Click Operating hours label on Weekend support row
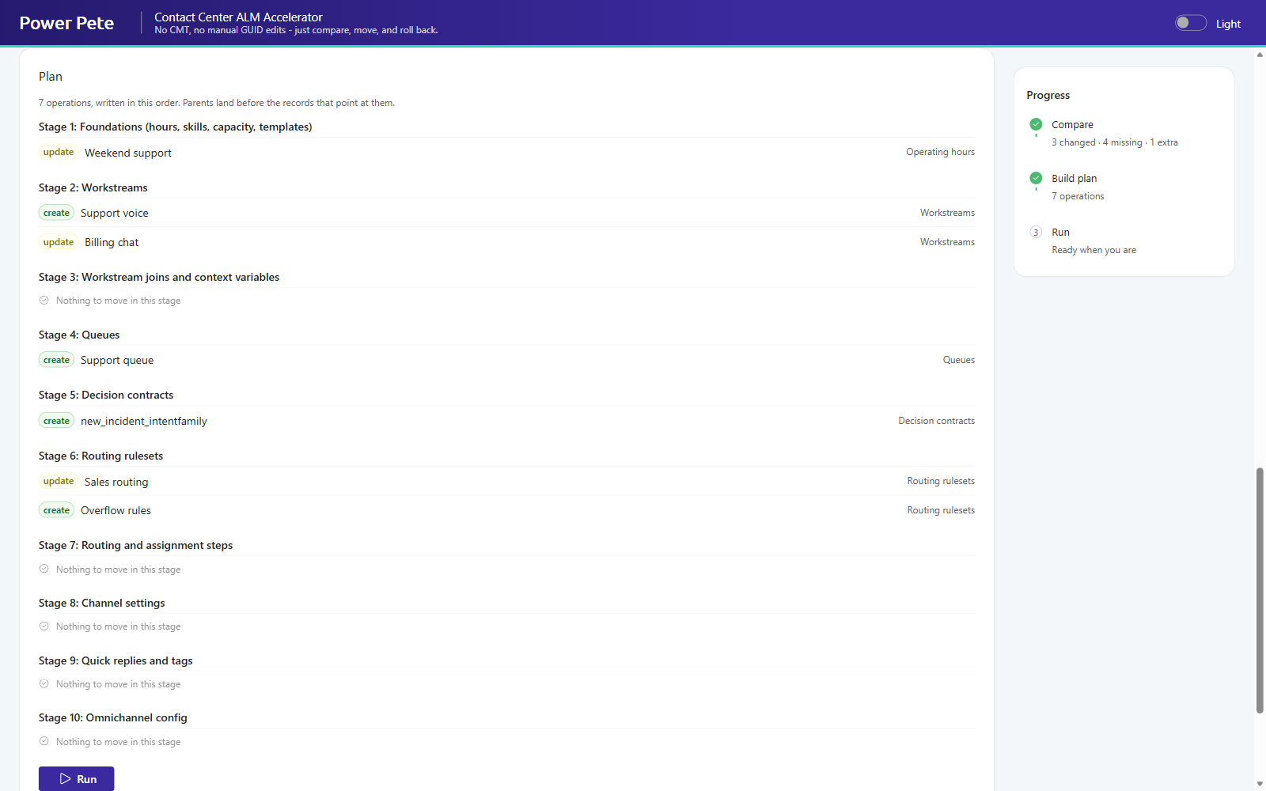This screenshot has height=791, width=1266. (940, 152)
